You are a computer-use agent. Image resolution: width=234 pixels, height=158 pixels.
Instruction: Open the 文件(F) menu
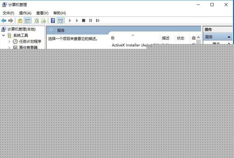[x=9, y=13]
